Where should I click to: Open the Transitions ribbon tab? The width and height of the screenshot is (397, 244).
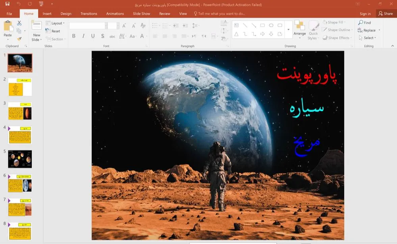pyautogui.click(x=89, y=13)
